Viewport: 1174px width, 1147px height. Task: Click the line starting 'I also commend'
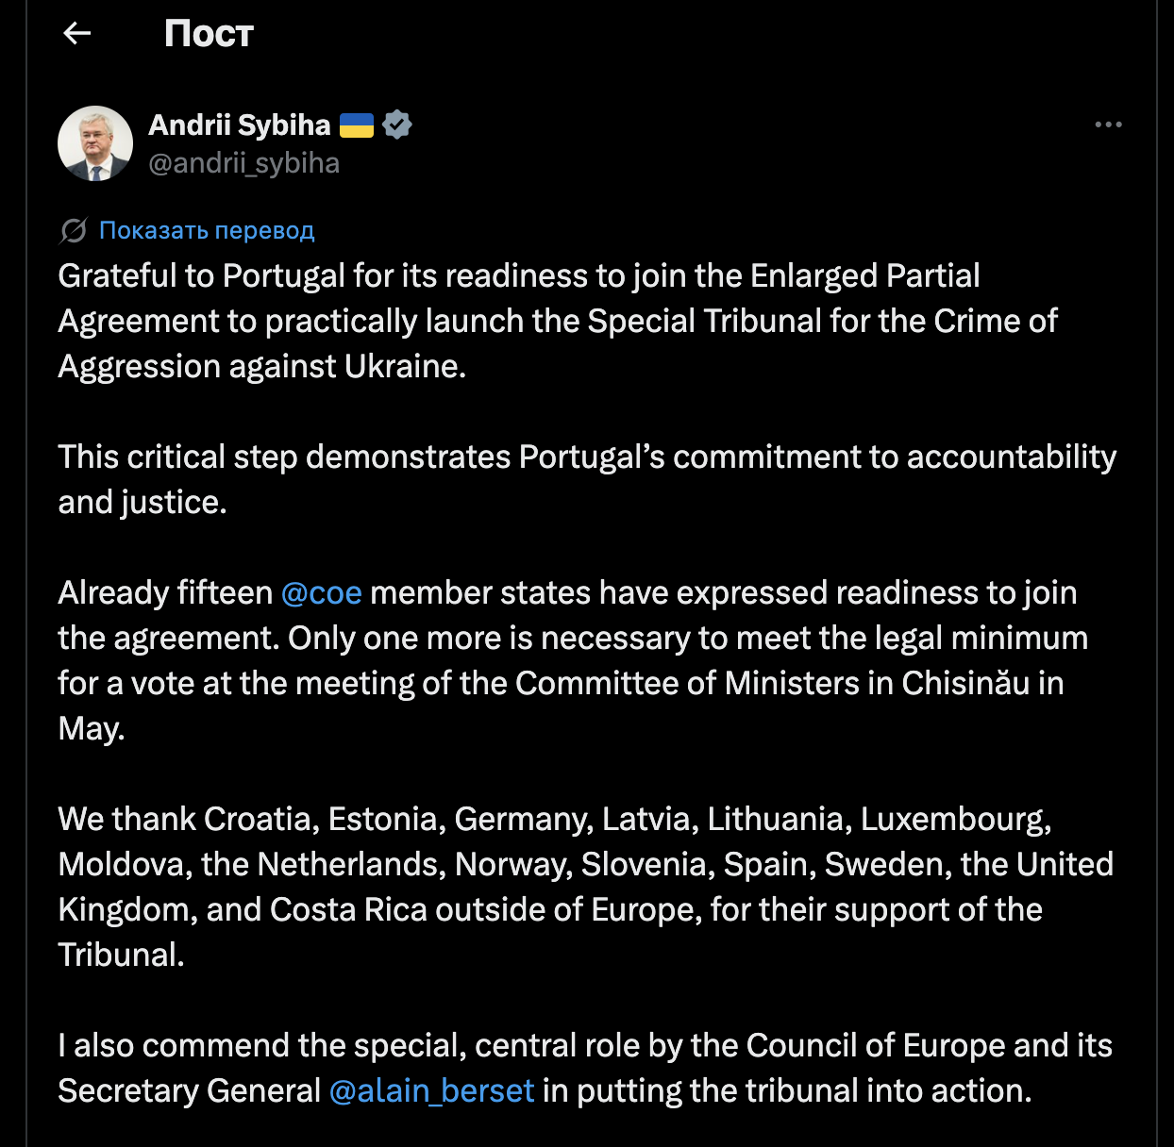584,1045
